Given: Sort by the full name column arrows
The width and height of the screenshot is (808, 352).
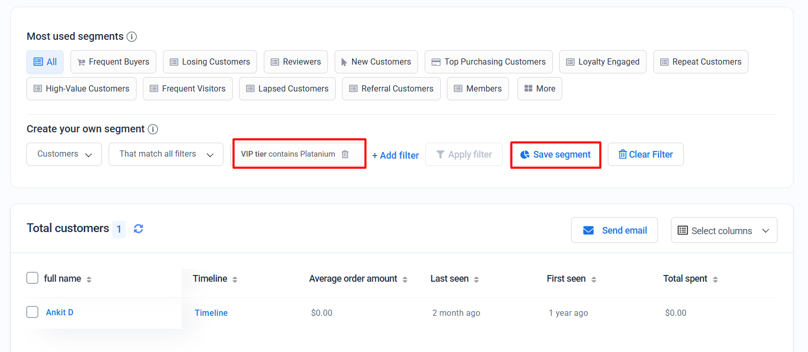Looking at the screenshot, I should point(89,279).
